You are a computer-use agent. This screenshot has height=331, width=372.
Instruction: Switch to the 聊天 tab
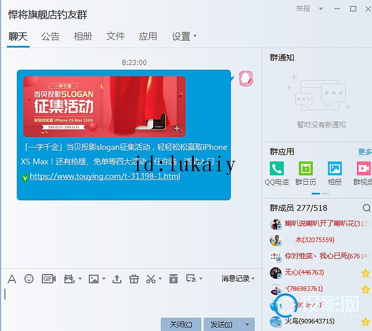18,37
